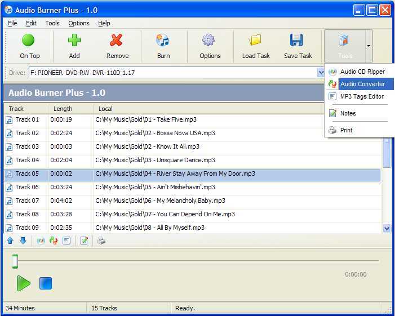395x316 pixels.
Task: Click the Print printer icon in dropdown
Action: 332,130
